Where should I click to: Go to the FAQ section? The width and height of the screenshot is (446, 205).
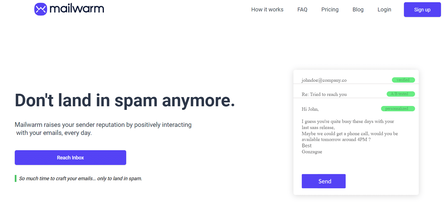point(302,10)
